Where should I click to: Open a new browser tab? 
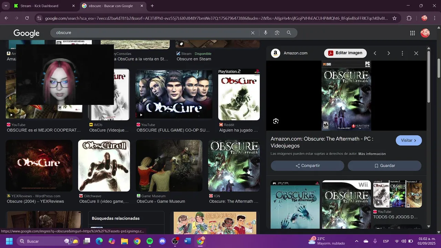[x=152, y=6]
